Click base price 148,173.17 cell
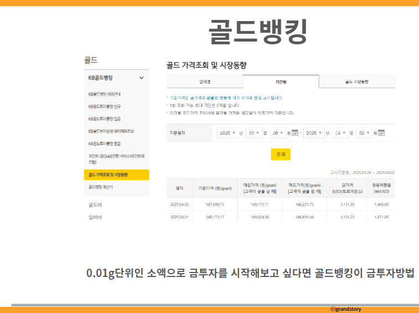The width and height of the screenshot is (419, 313). (215, 217)
